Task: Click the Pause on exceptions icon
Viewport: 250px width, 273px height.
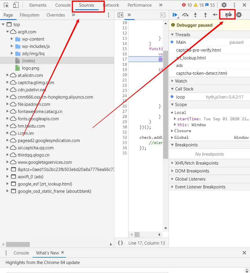Action: tap(239, 15)
